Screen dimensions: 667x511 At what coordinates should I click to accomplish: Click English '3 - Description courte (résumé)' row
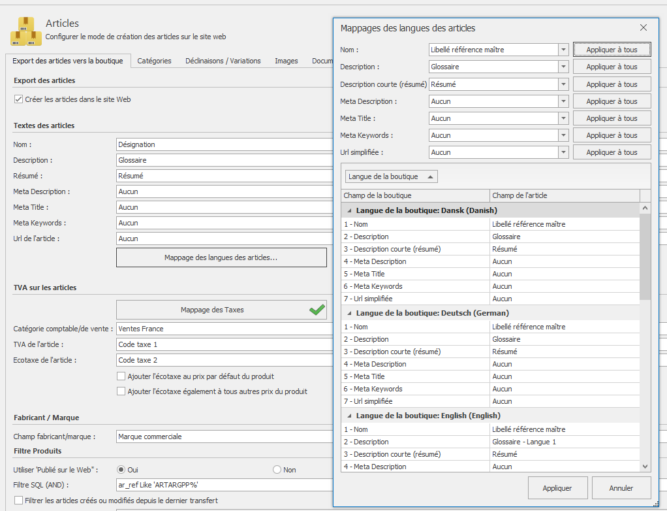491,454
